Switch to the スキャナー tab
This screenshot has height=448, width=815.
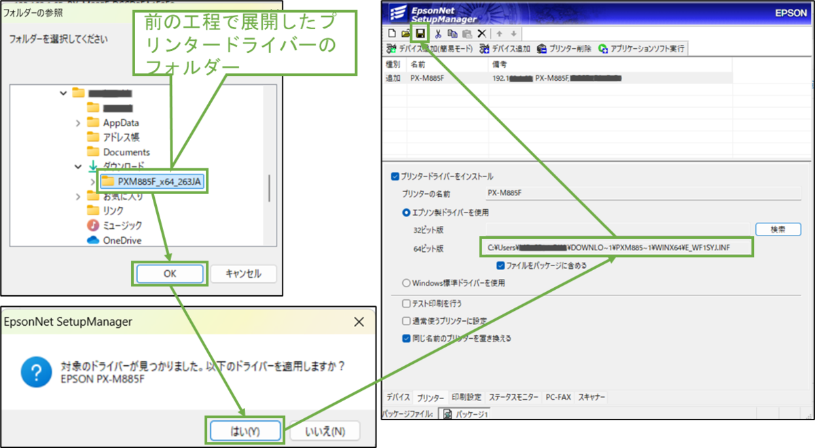[592, 397]
